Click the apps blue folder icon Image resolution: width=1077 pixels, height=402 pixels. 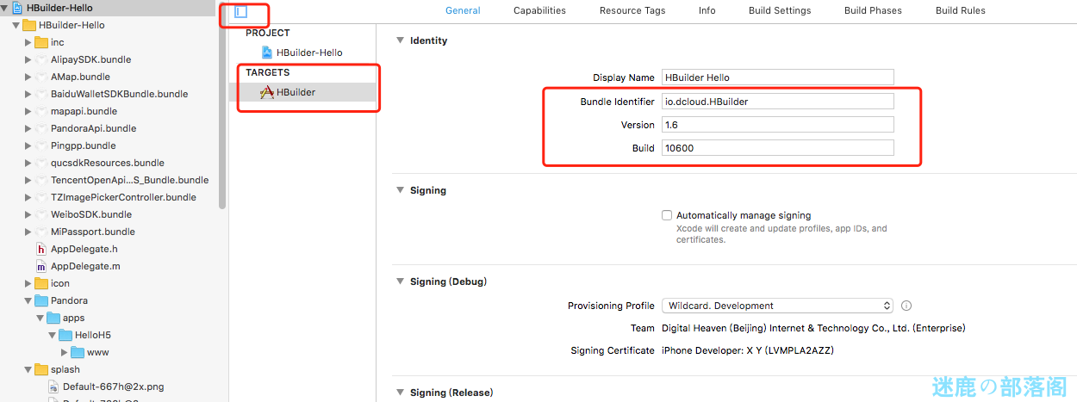[x=53, y=318]
